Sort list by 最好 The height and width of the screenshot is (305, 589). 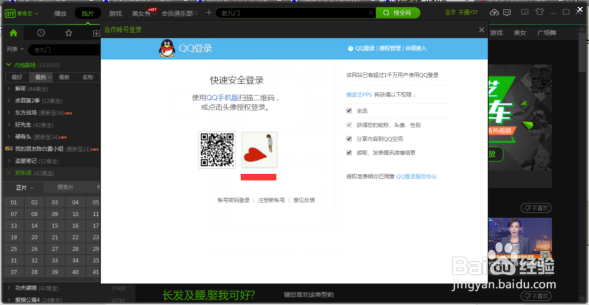17,77
